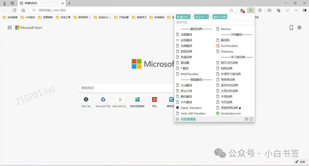Open the 生活频道 bookmark folder
This screenshot has width=309, height=166.
[10, 17]
